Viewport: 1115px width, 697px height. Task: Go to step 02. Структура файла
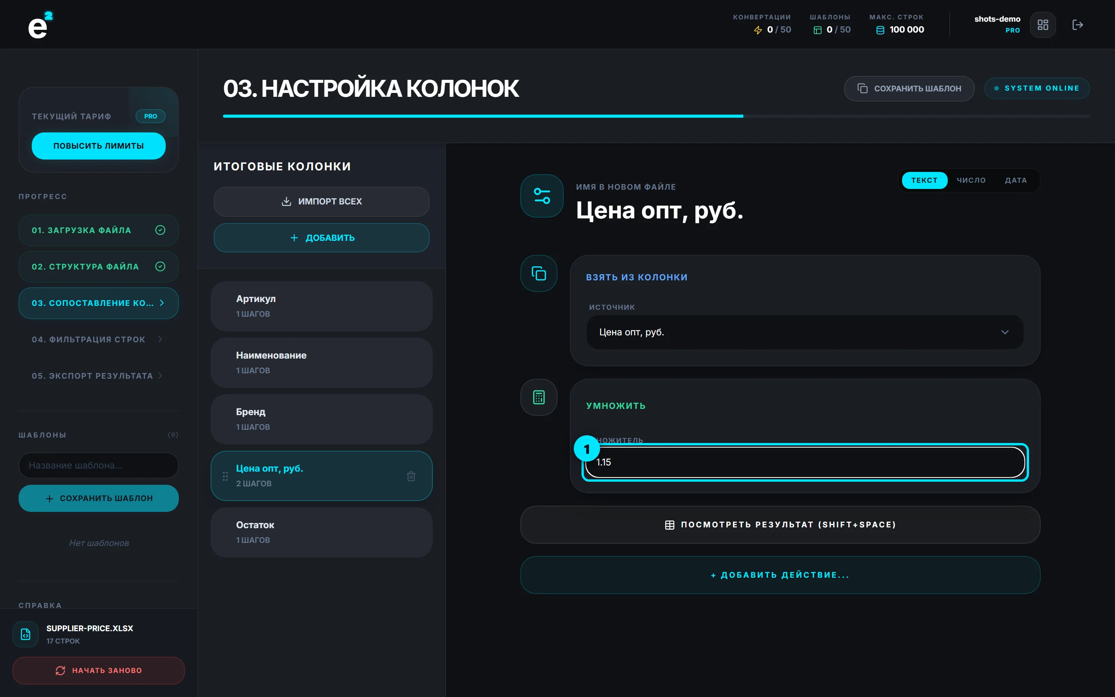tap(99, 266)
